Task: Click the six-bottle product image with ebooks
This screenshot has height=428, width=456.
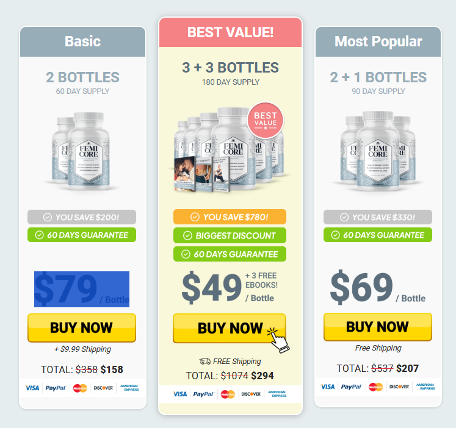Action: point(230,149)
